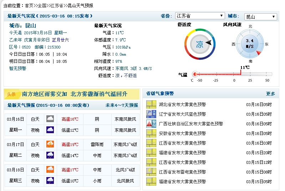Image resolution: width=285 pixels, height=191 pixels.
Task: Open the 暂无预警 warning link
Action: (x=17, y=69)
